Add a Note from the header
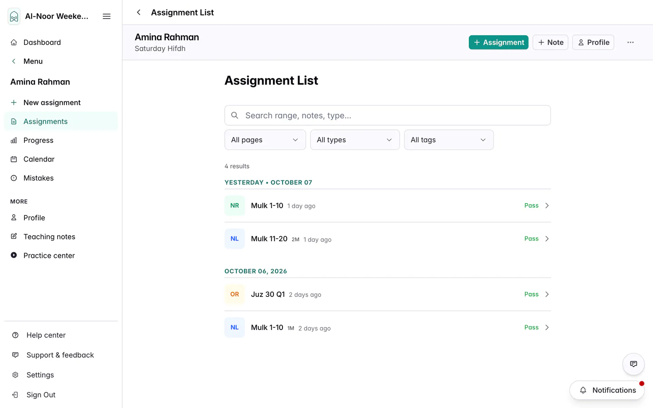Image resolution: width=653 pixels, height=408 pixels. tap(550, 42)
